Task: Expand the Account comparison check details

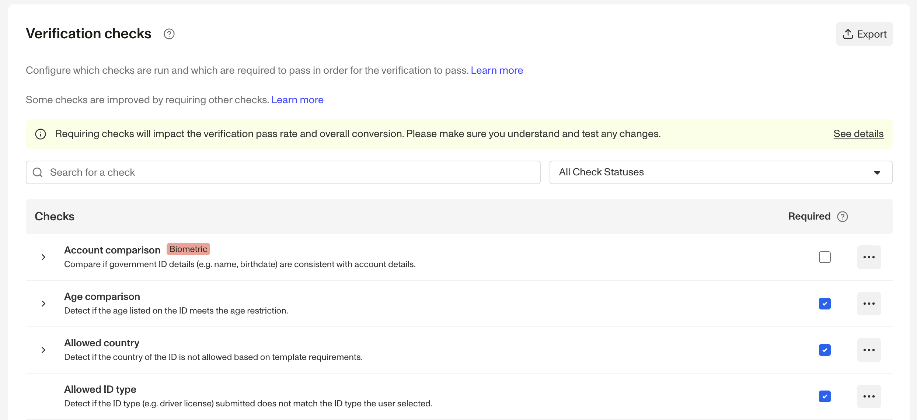Action: (x=43, y=257)
